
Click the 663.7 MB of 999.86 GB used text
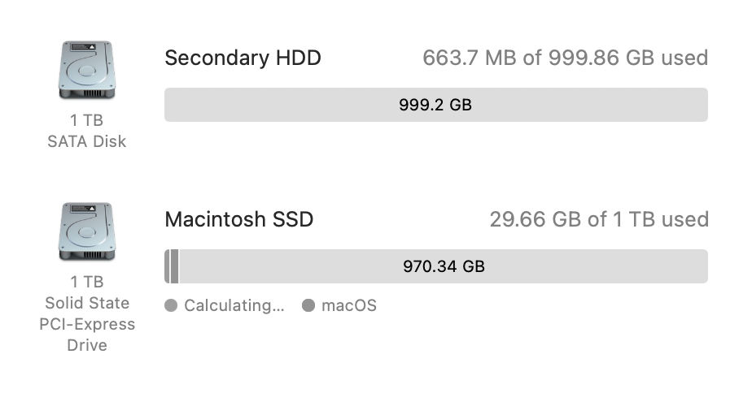pos(565,58)
